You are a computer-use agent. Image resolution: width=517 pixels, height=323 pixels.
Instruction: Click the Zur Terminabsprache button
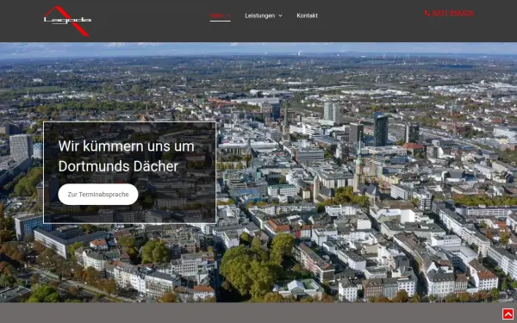click(x=98, y=195)
